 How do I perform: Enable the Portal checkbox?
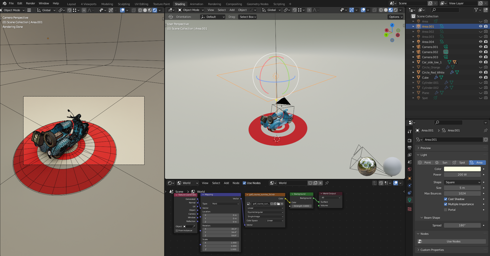point(446,210)
